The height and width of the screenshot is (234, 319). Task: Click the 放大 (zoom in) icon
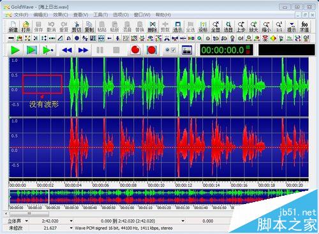click(253, 27)
